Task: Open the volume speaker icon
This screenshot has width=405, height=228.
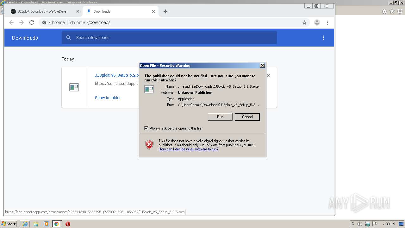Action: (x=359, y=224)
